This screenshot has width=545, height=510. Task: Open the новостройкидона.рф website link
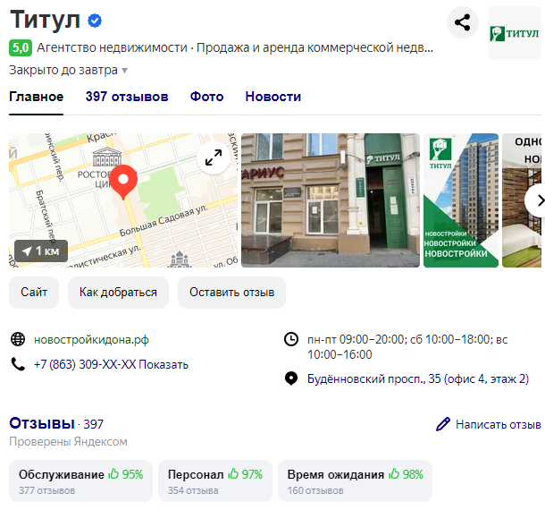[x=91, y=339]
